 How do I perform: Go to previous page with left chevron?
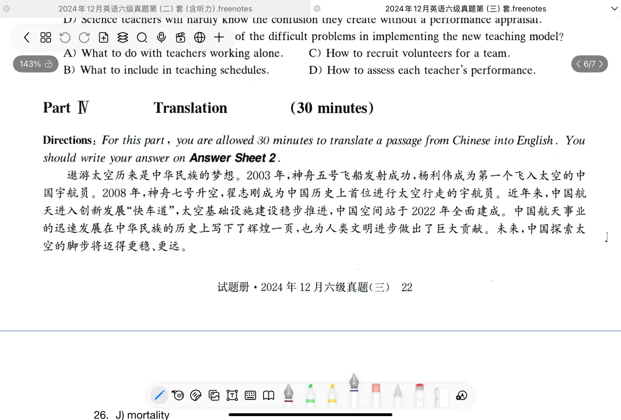click(x=578, y=64)
